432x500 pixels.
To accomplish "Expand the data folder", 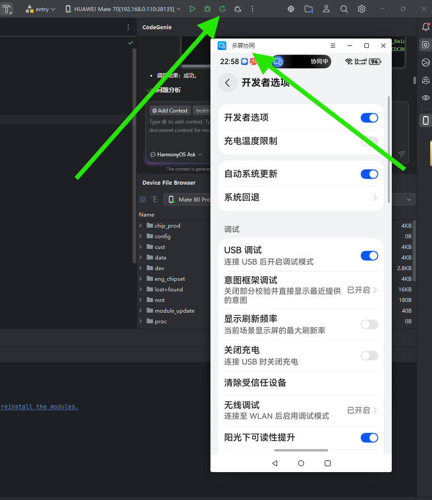I will 141,257.
